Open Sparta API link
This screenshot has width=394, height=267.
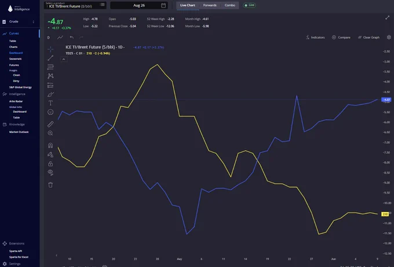16,251
